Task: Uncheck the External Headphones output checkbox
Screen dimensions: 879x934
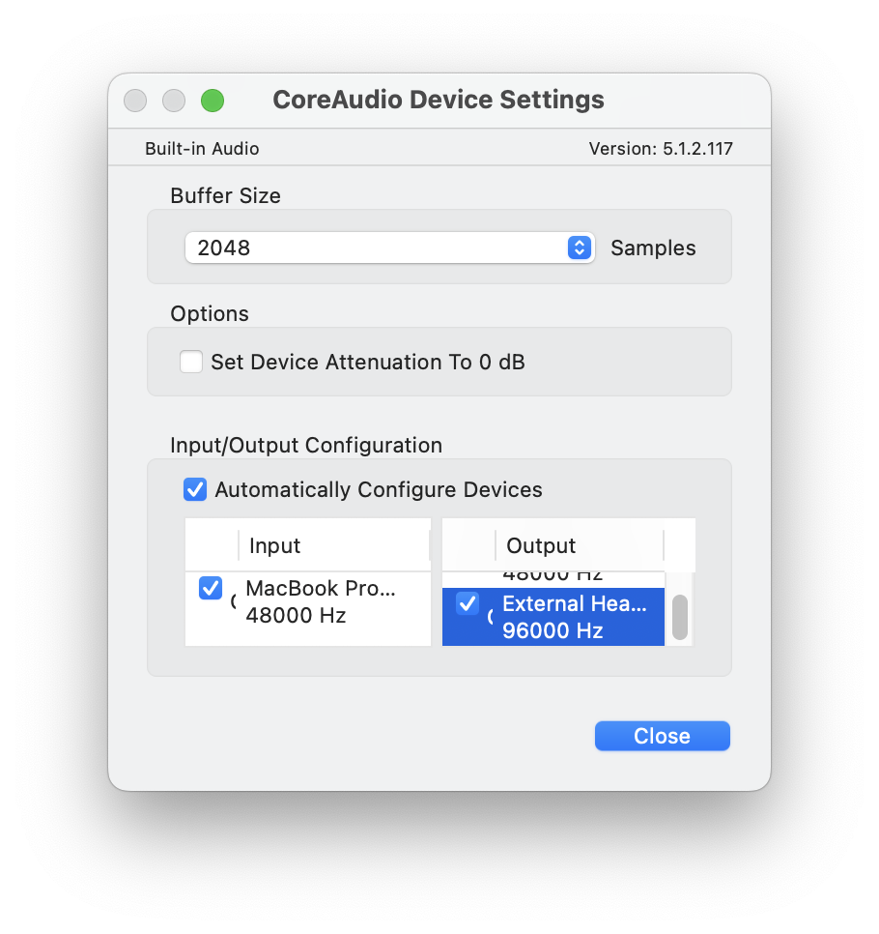Action: click(468, 604)
